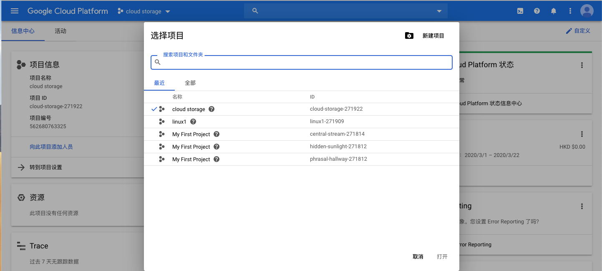Viewport: 602px width, 271px height.
Task: Click the Trace card title
Action: click(39, 246)
